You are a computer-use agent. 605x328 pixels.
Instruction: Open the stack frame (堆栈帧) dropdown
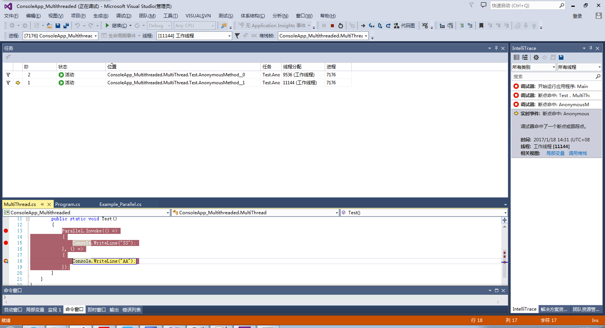click(x=323, y=36)
